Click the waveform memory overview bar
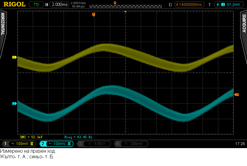The height and width of the screenshot is (166, 247). (x=126, y=6)
